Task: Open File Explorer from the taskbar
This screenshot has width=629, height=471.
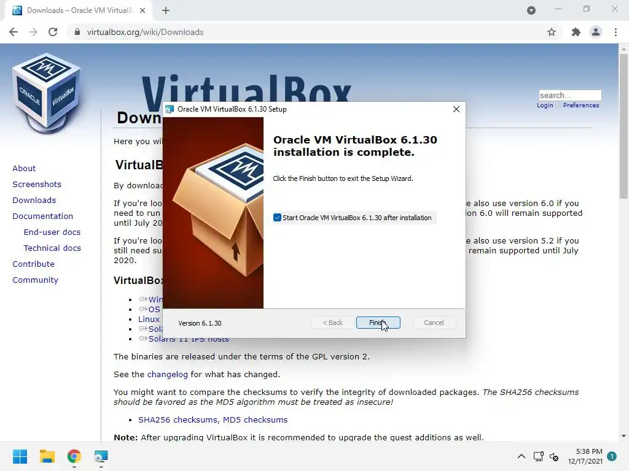Action: point(47,456)
